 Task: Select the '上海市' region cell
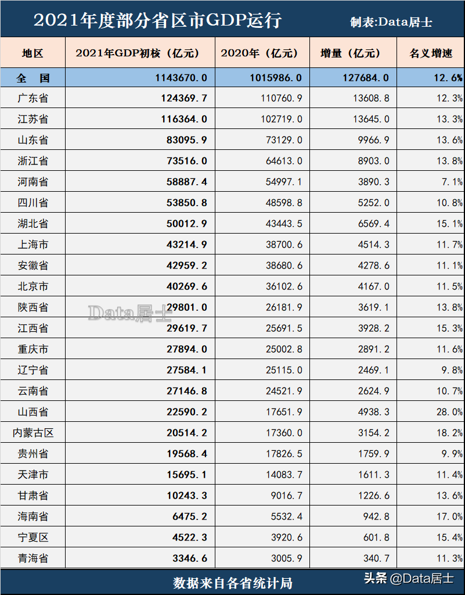tap(33, 245)
